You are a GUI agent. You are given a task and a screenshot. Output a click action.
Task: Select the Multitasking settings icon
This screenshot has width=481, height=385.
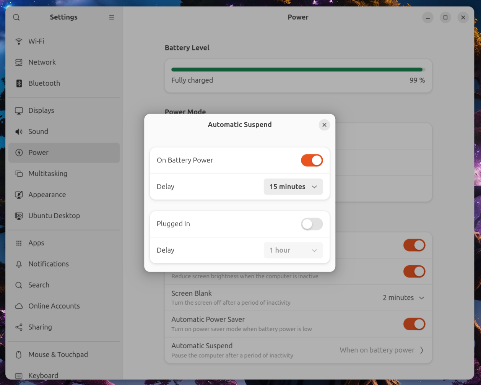tap(18, 173)
